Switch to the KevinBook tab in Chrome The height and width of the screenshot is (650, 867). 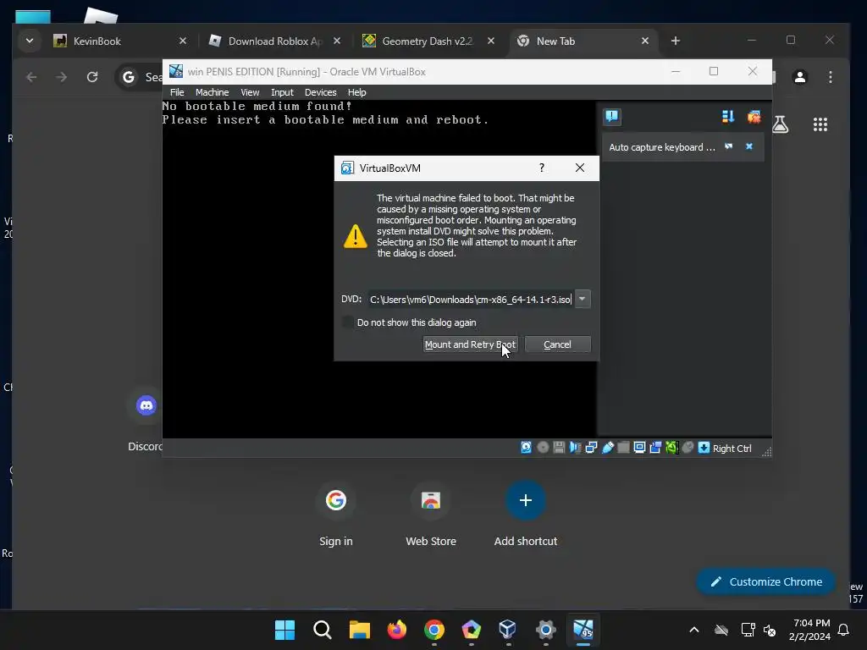click(119, 41)
